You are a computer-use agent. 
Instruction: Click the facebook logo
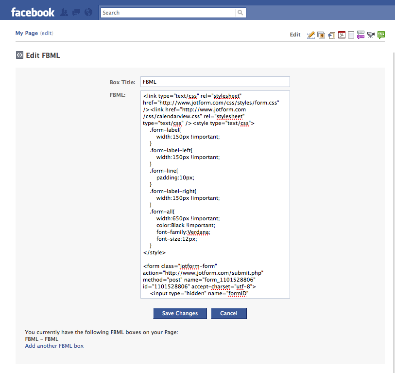click(33, 12)
